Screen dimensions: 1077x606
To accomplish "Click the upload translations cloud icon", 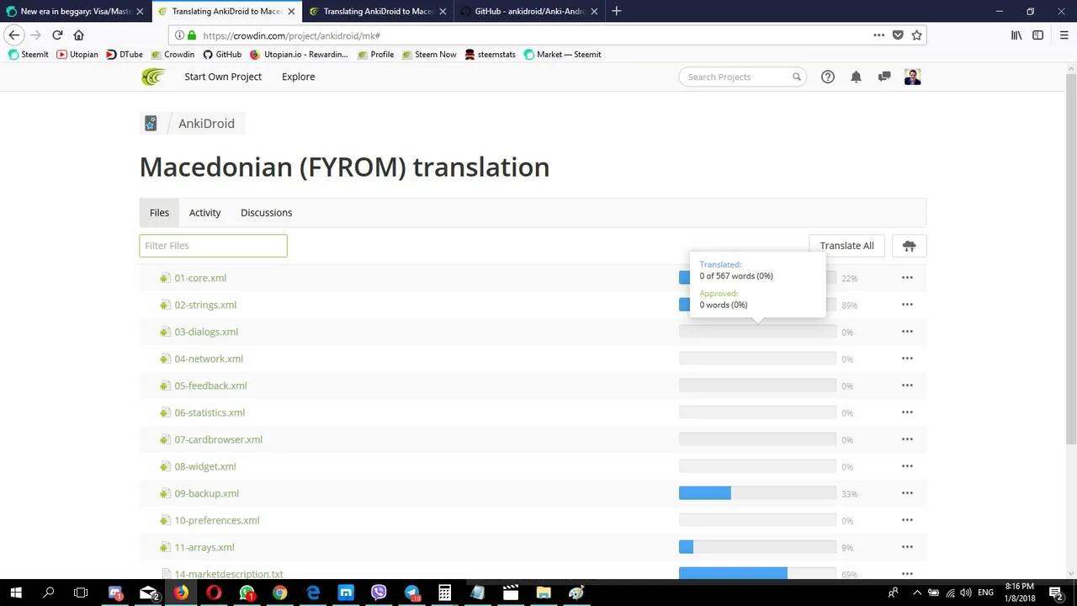I will coord(909,246).
